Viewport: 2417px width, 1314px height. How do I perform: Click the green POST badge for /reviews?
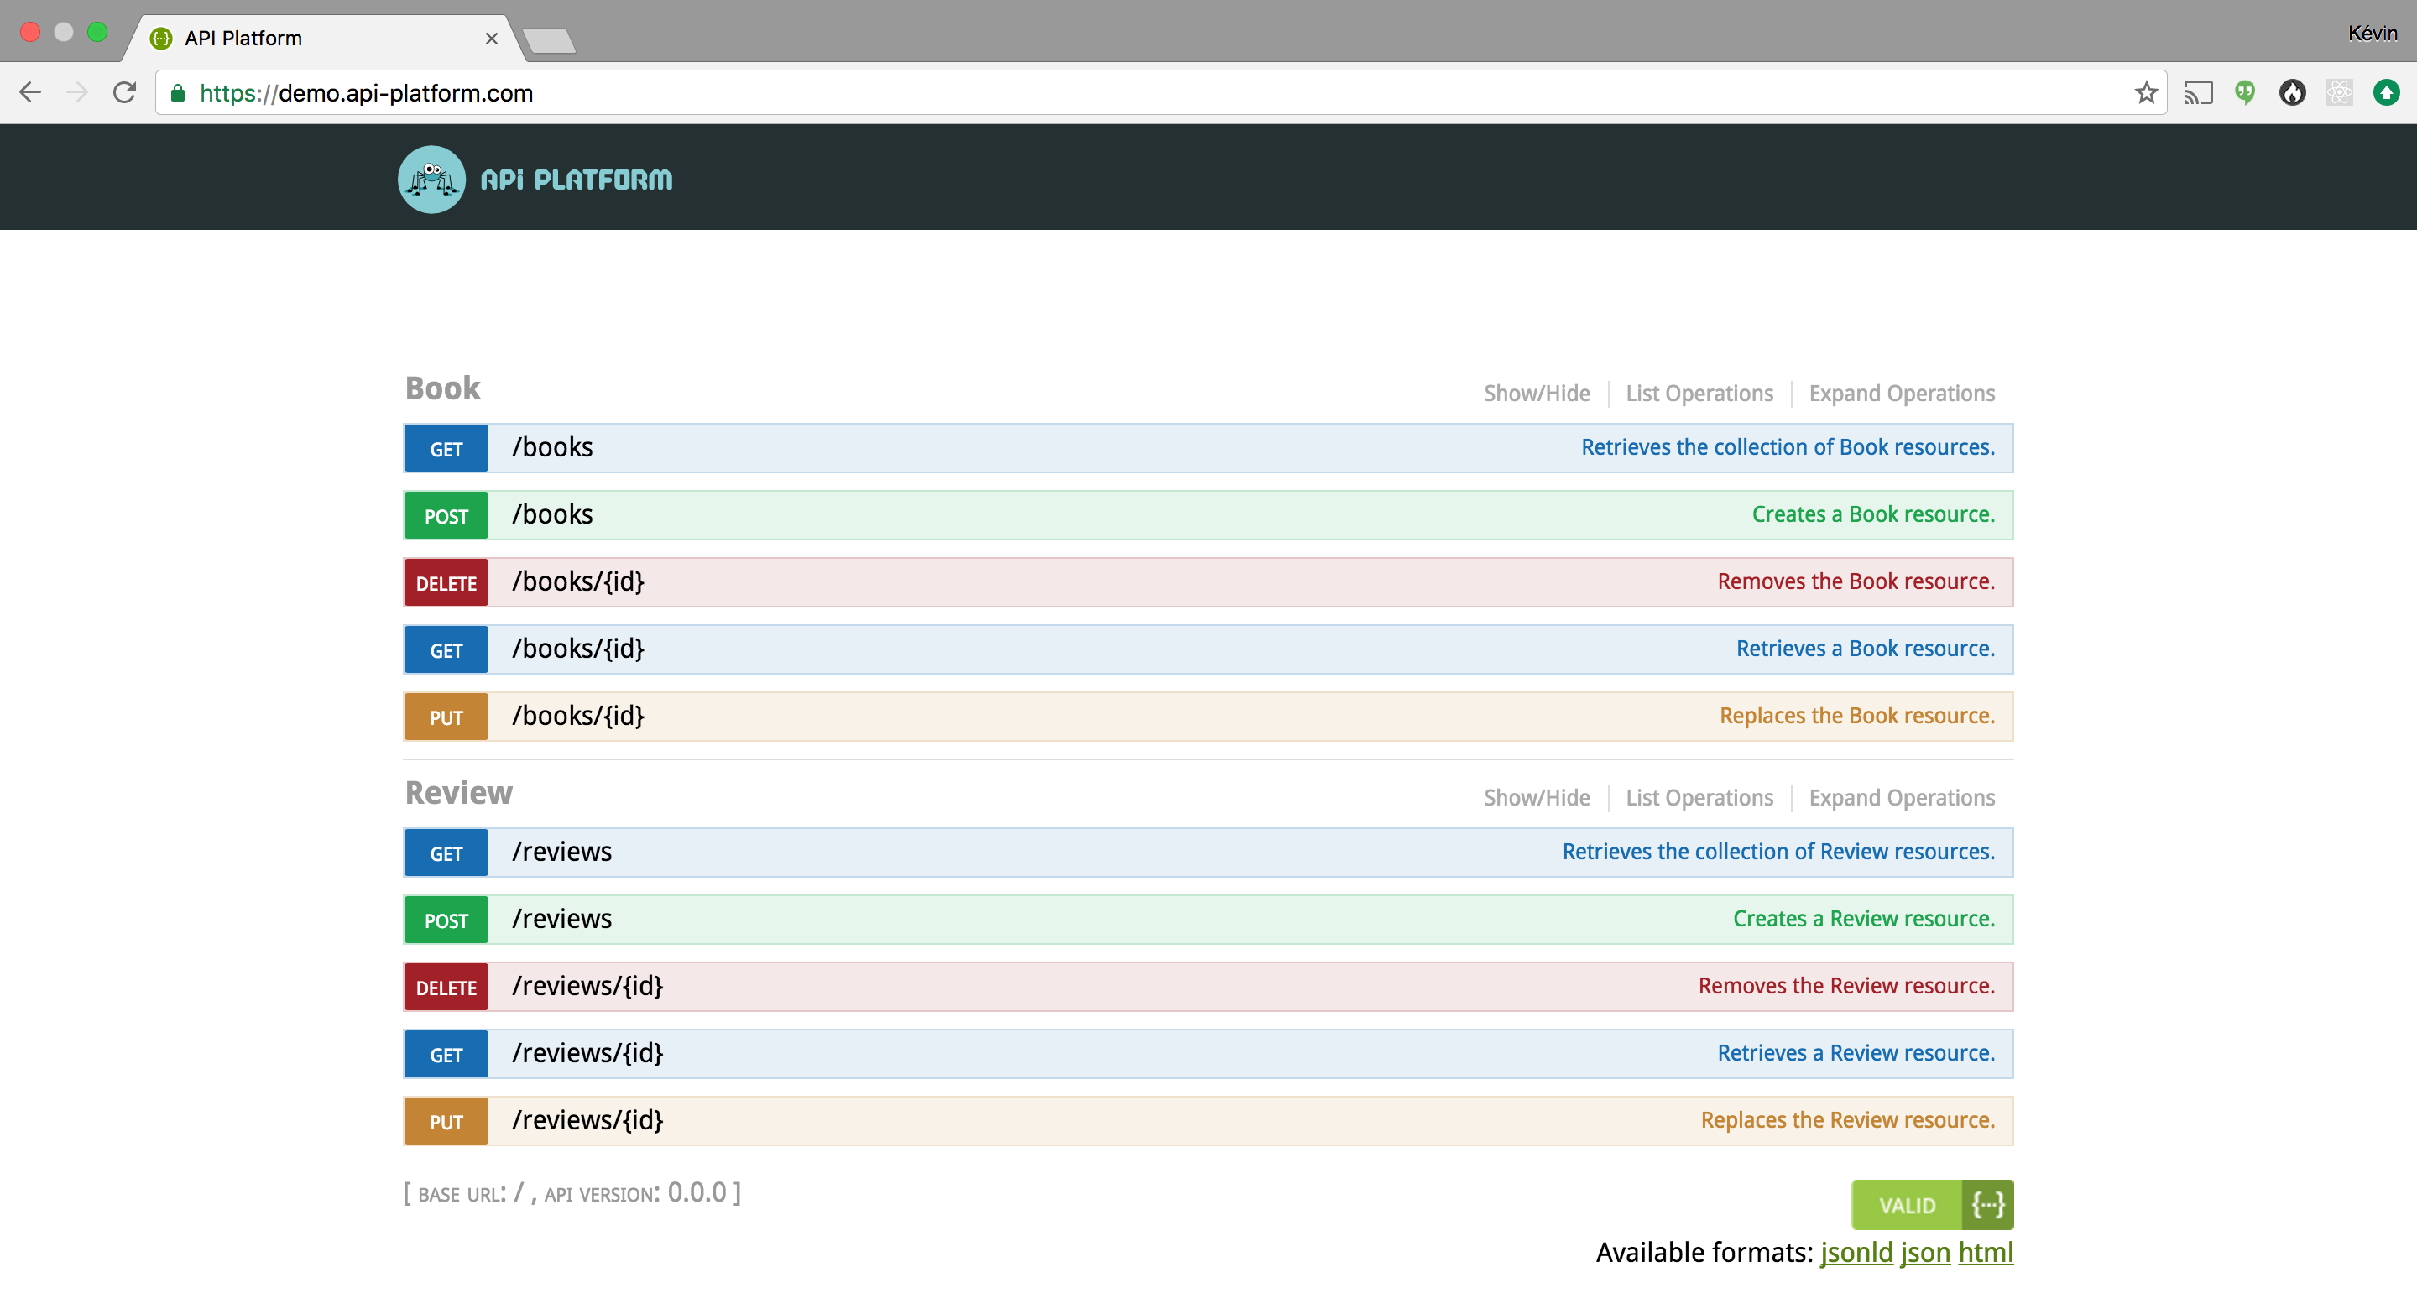pos(446,920)
